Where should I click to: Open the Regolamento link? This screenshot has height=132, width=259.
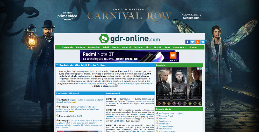[165, 121]
